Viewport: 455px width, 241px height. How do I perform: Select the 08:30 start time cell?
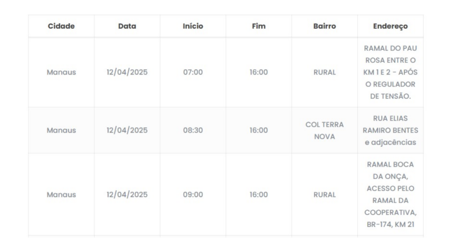coord(193,130)
